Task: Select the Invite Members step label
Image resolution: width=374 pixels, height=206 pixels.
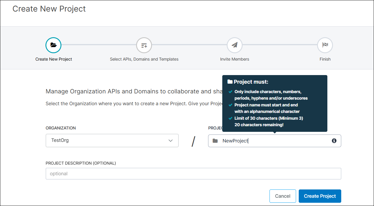Action: coord(234,59)
